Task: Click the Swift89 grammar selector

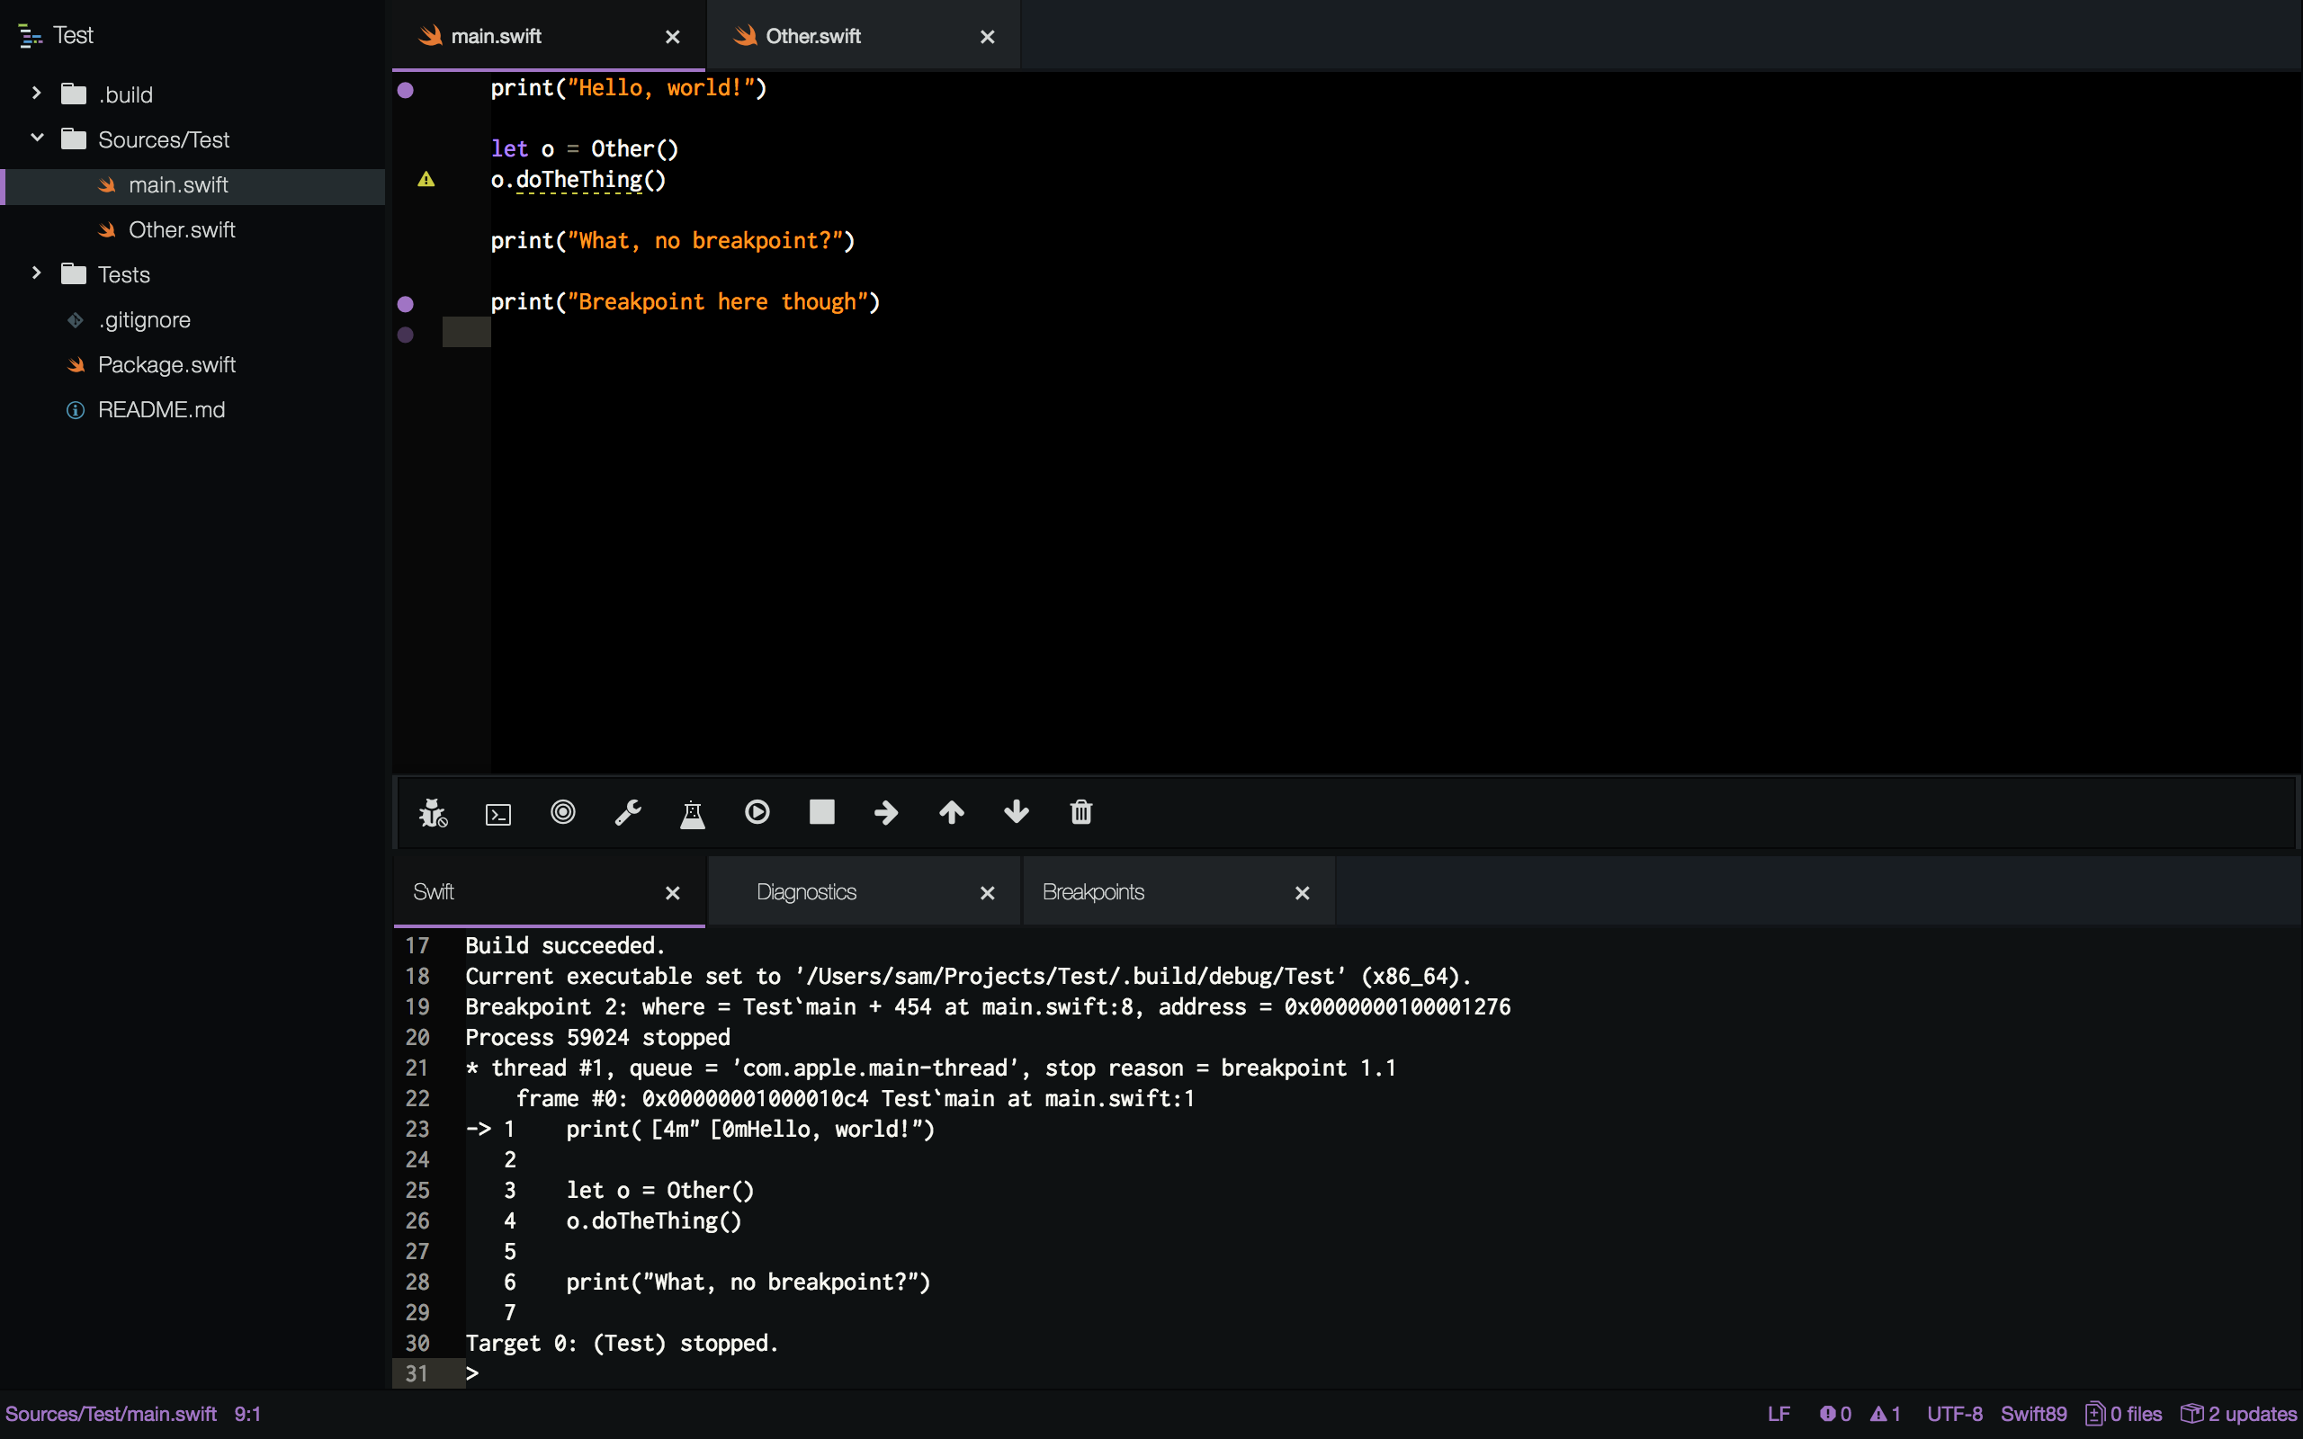Action: pyautogui.click(x=2033, y=1414)
